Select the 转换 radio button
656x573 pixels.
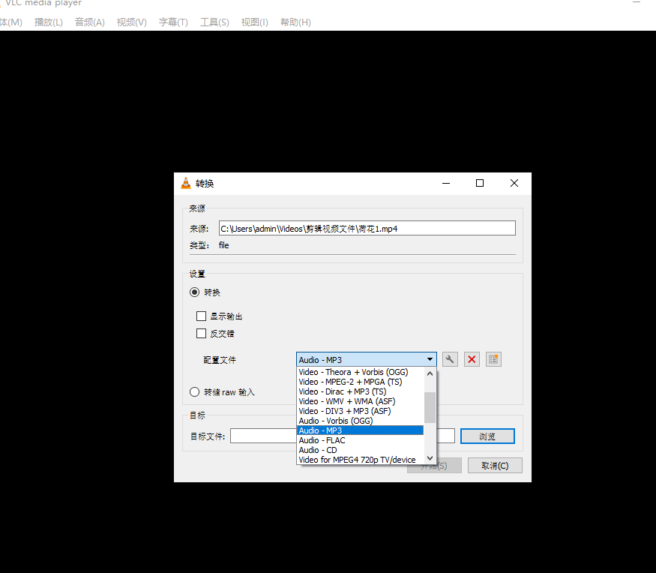point(194,292)
